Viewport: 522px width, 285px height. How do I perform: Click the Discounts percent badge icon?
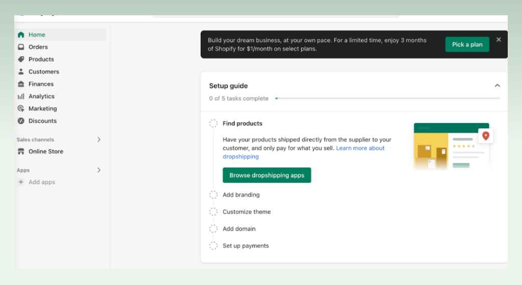pyautogui.click(x=21, y=121)
